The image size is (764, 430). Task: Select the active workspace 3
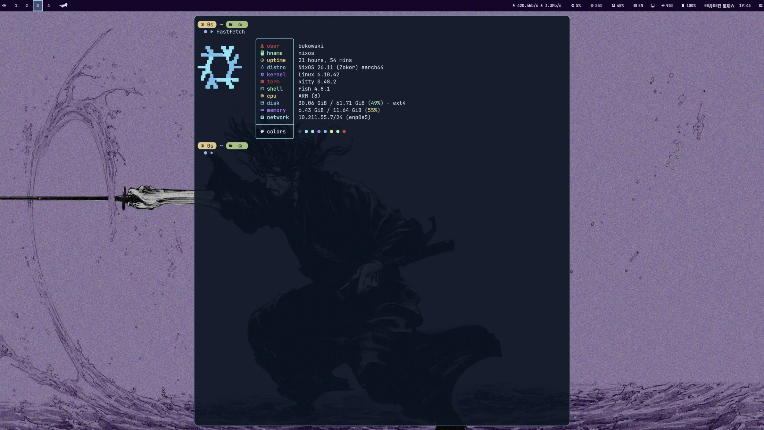pos(38,6)
